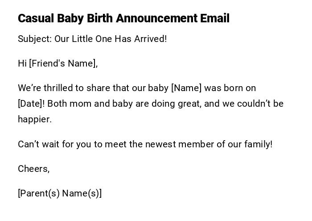Click the word "thrilled" in the body
Viewport: 312px width, 221px height.
point(55,88)
